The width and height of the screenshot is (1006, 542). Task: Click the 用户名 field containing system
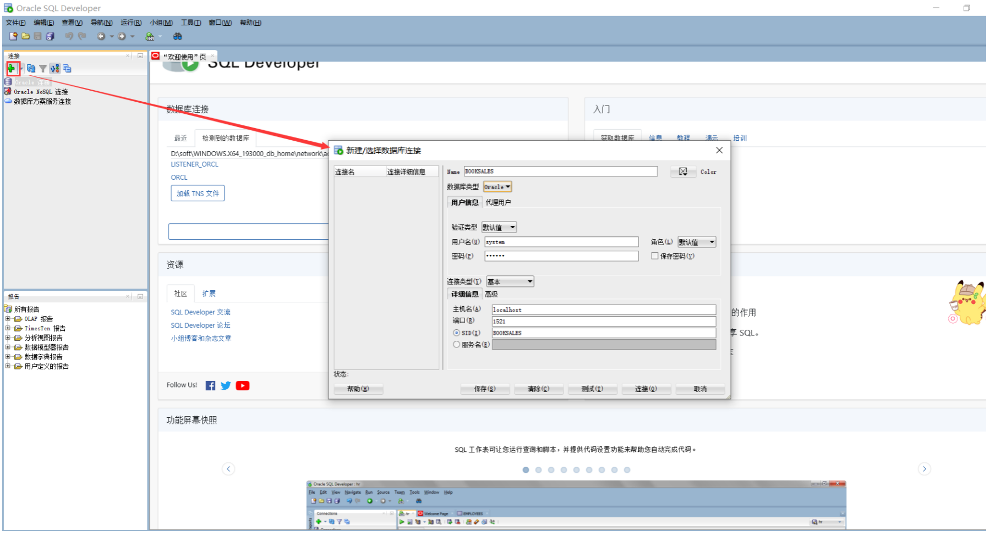tap(561, 242)
